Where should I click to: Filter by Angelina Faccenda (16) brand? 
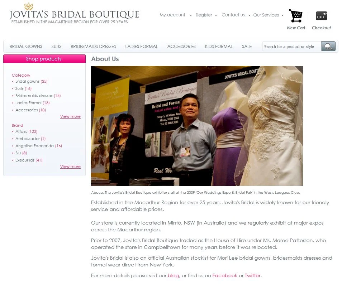click(39, 146)
